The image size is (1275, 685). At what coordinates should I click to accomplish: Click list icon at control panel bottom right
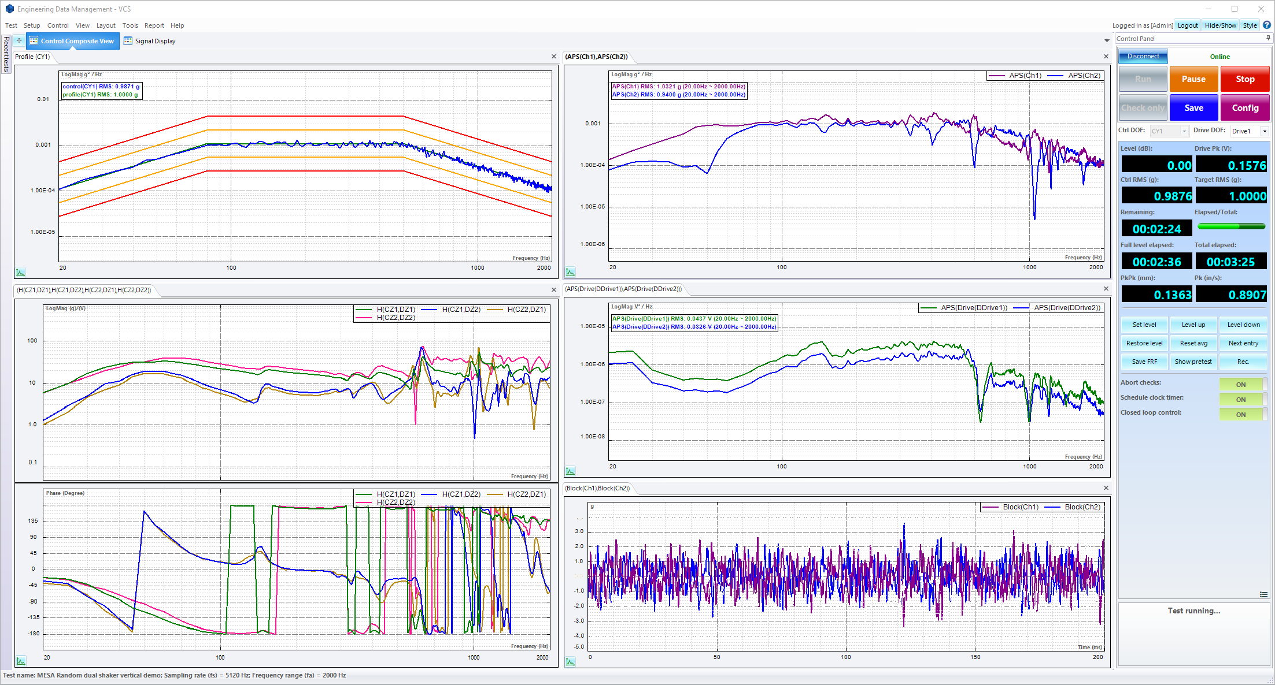pyautogui.click(x=1263, y=594)
